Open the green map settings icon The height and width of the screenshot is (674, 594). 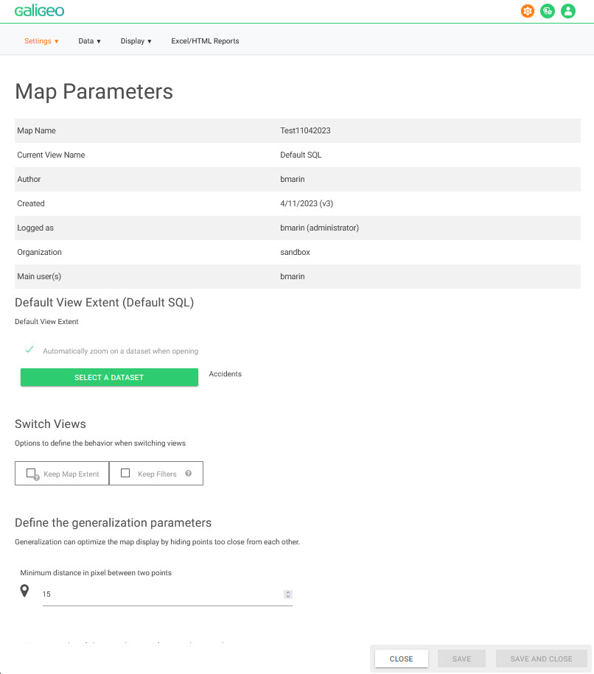[548, 11]
